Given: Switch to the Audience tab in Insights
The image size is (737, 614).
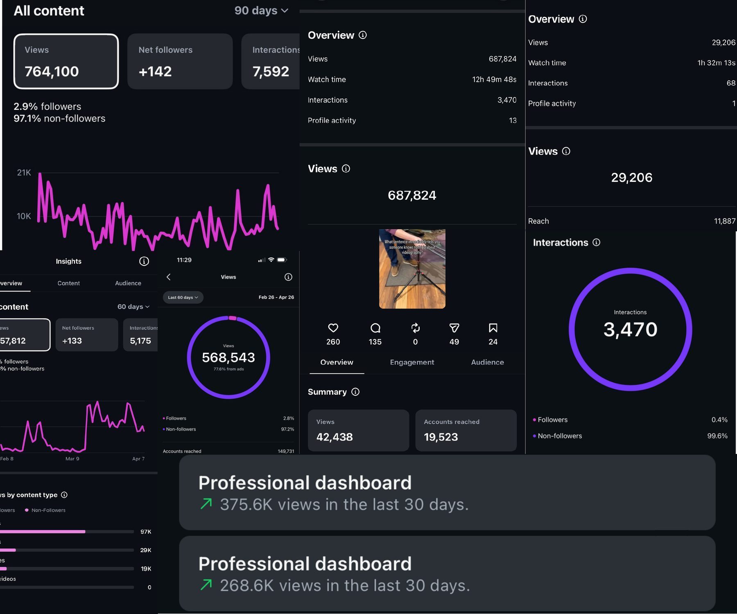Looking at the screenshot, I should 128,283.
